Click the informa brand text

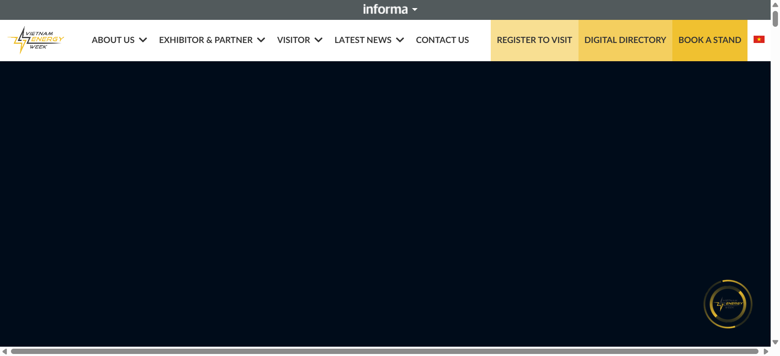pos(385,9)
